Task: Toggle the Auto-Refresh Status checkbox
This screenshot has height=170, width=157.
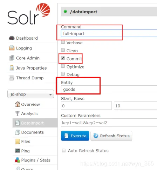Action: point(64,150)
